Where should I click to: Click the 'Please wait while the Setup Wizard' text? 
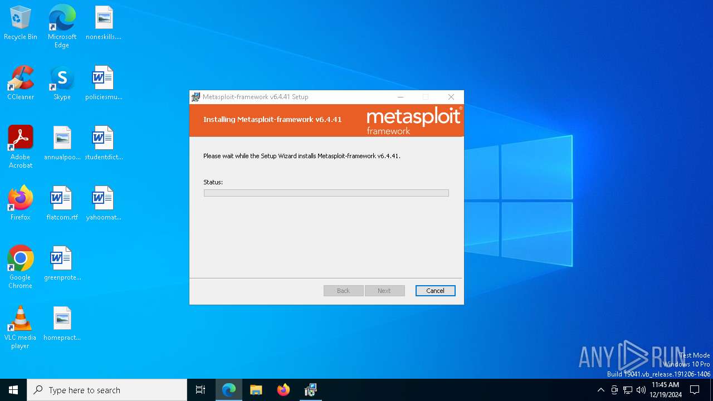tap(302, 156)
